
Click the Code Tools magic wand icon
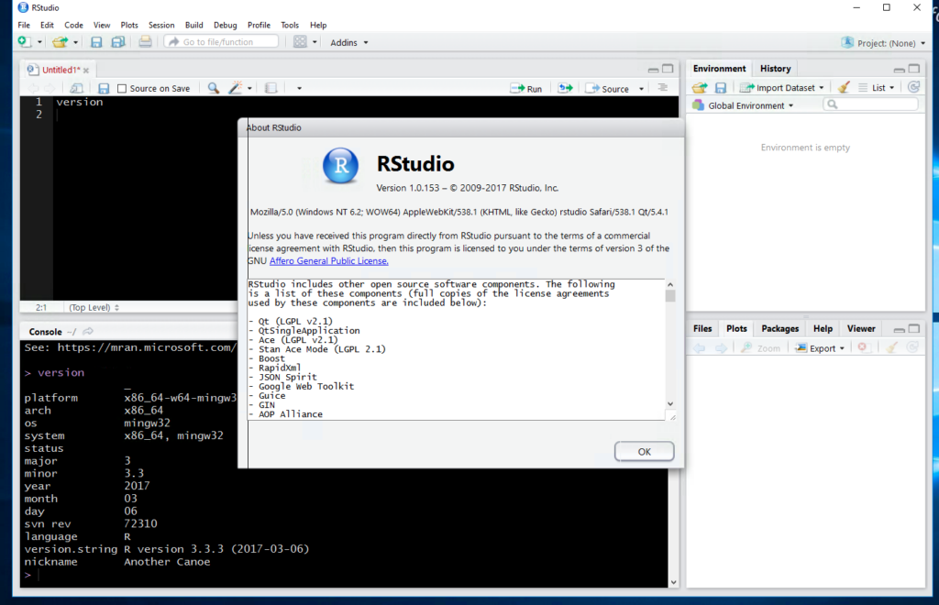[x=236, y=89]
